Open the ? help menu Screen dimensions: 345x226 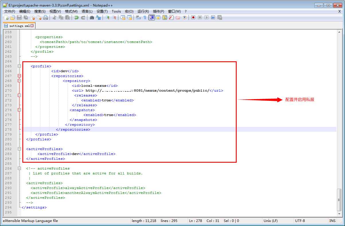(x=186, y=11)
